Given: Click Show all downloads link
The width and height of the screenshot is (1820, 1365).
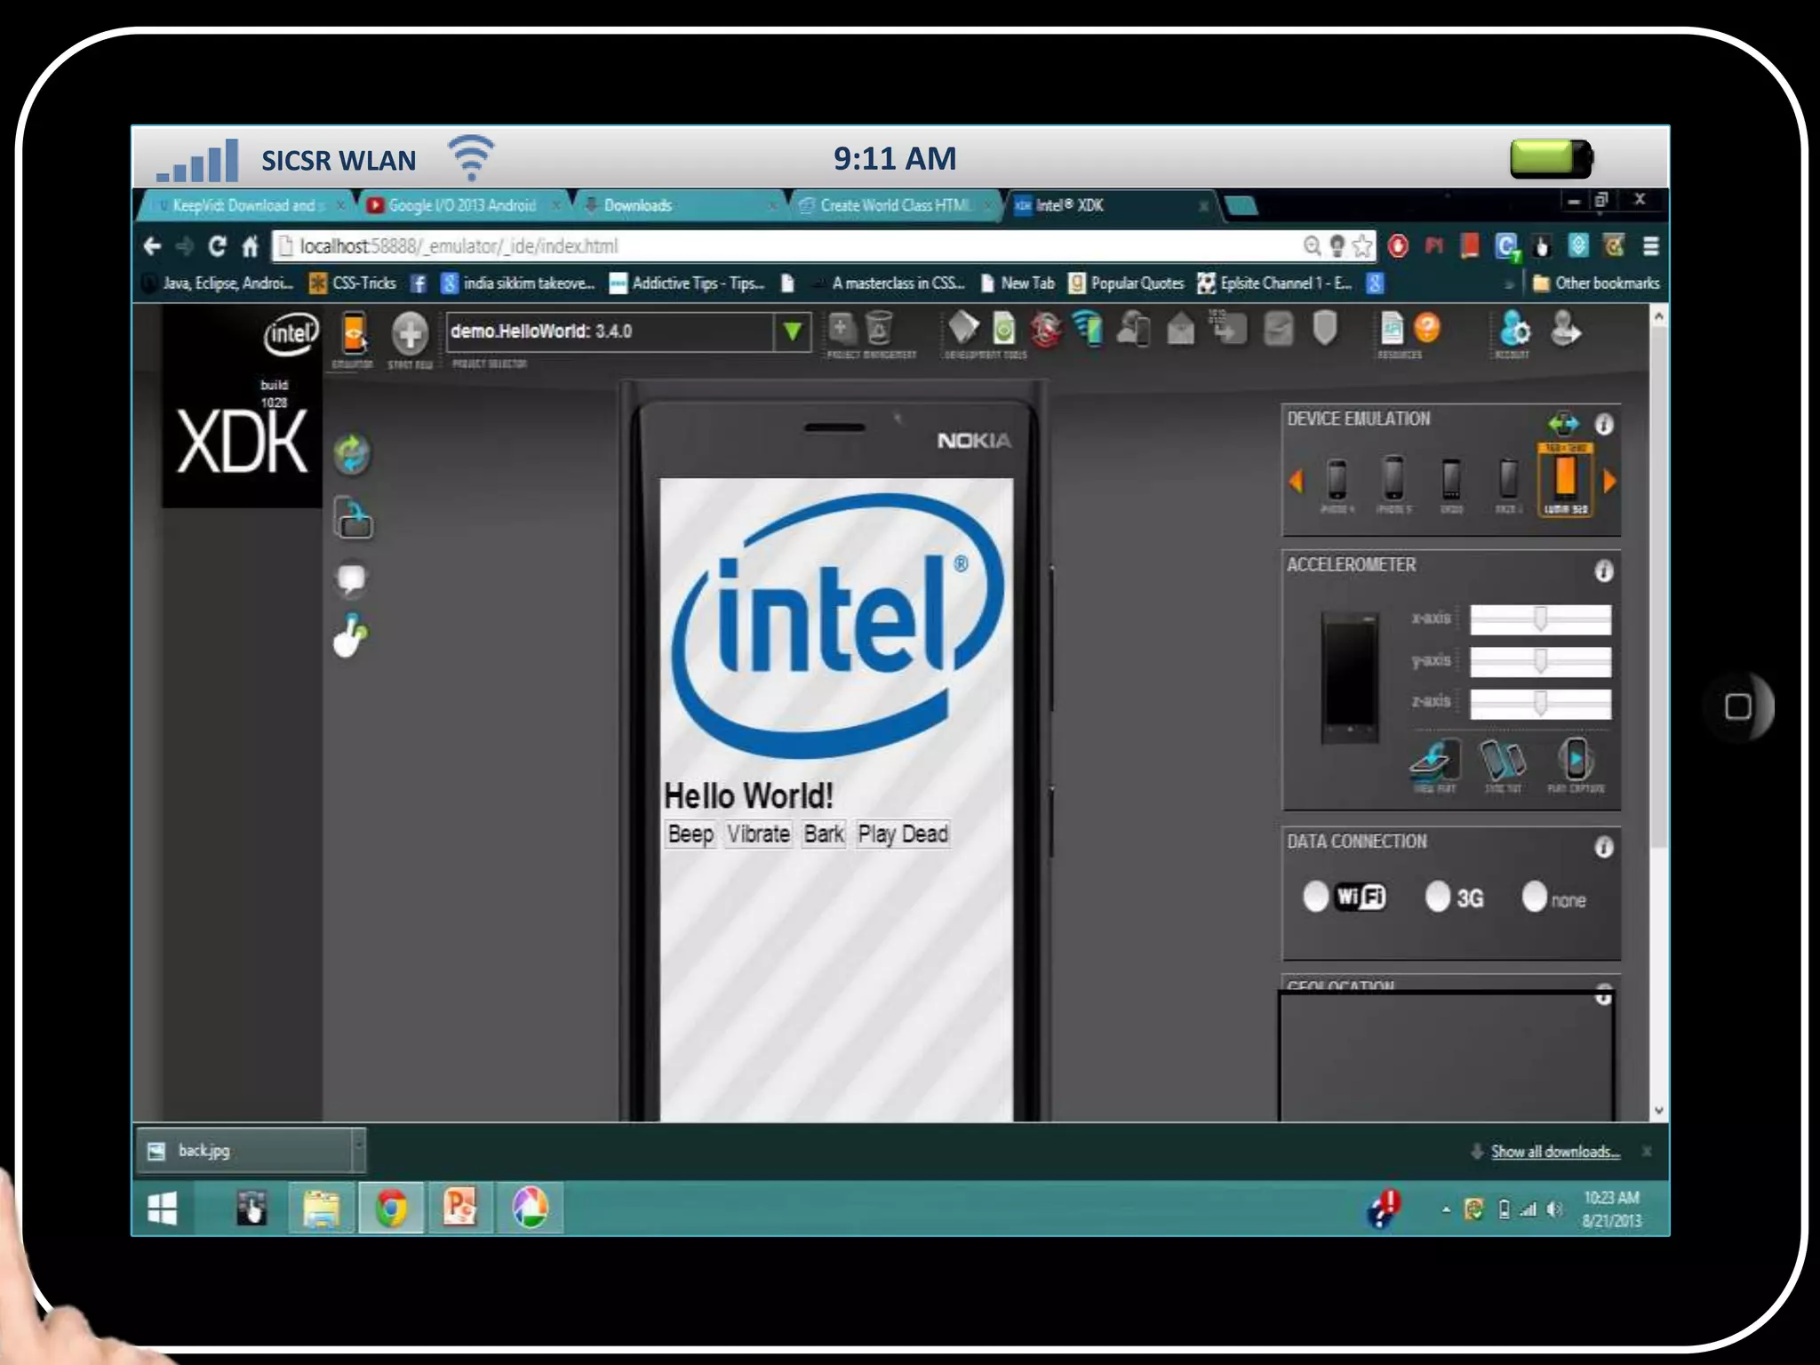Looking at the screenshot, I should pos(1554,1152).
